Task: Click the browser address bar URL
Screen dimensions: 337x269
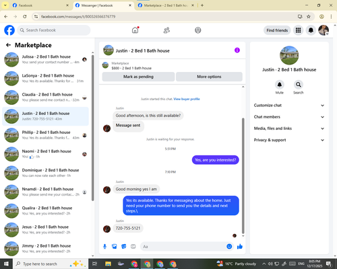Action: (78, 17)
